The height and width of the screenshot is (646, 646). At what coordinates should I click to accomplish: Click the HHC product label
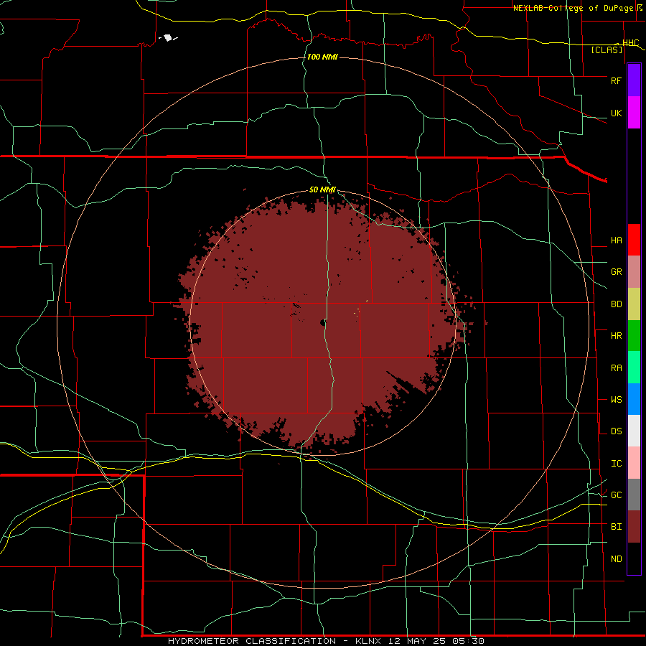(630, 43)
